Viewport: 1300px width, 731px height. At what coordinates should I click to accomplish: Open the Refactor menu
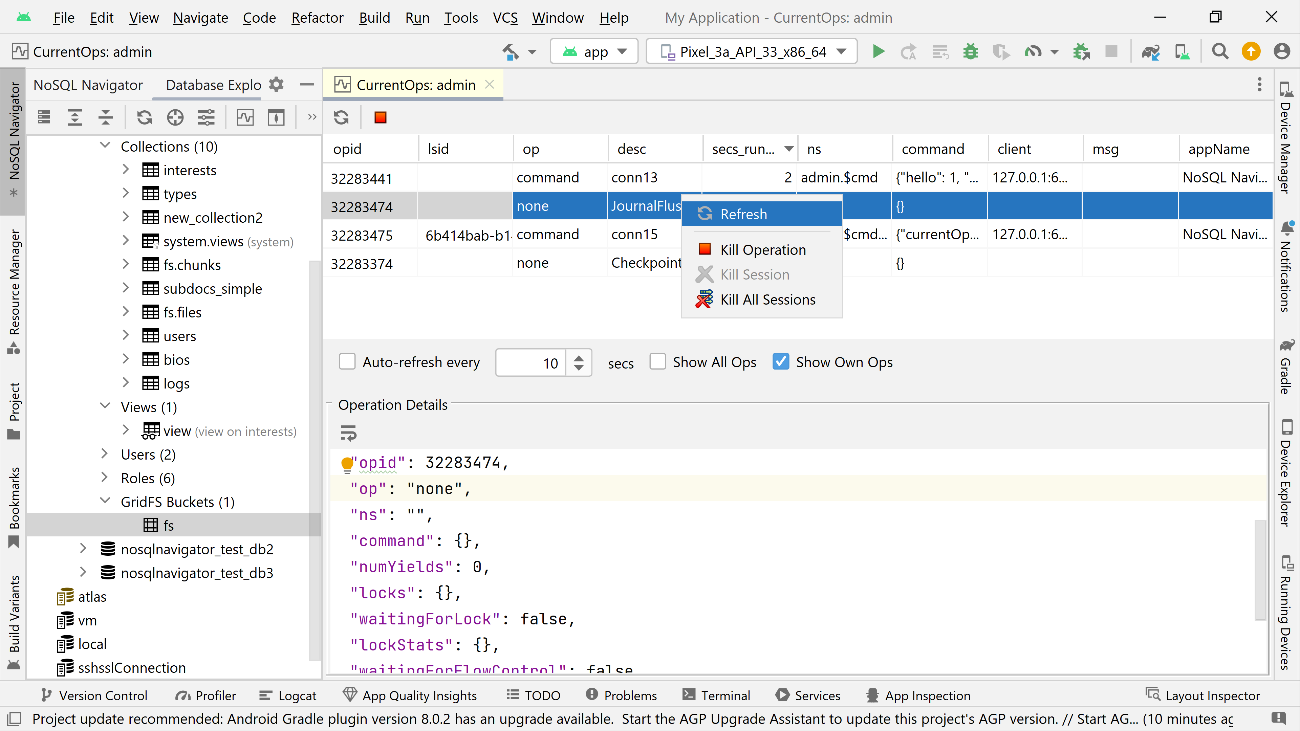pyautogui.click(x=317, y=18)
